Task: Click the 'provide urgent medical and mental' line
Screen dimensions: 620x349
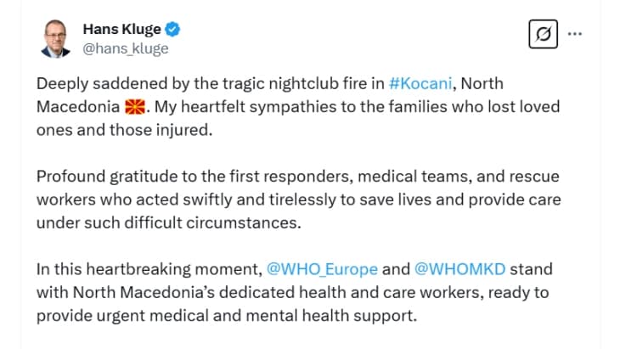Action: [x=227, y=316]
